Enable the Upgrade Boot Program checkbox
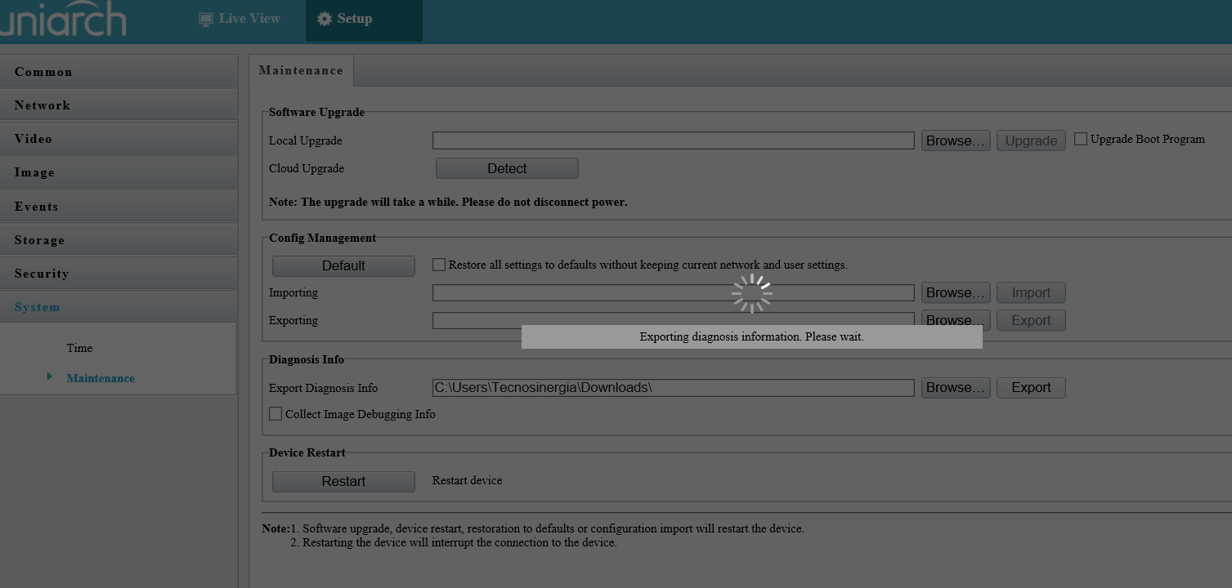 (1081, 138)
